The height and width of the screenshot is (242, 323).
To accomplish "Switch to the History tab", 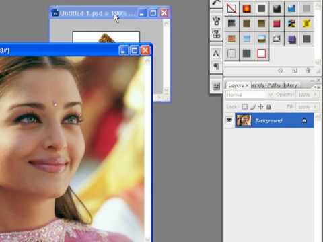I will [290, 85].
